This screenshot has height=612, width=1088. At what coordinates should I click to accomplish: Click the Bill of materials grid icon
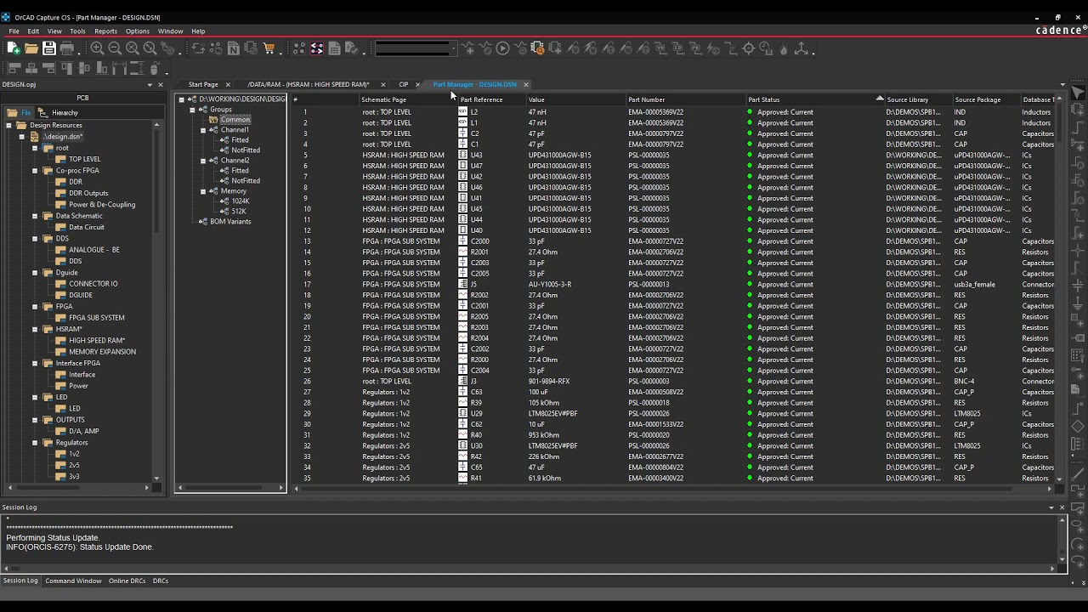click(335, 48)
